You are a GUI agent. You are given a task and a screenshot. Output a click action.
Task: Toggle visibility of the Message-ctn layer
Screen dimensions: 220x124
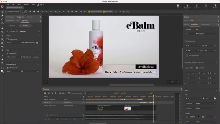[x=45, y=103]
